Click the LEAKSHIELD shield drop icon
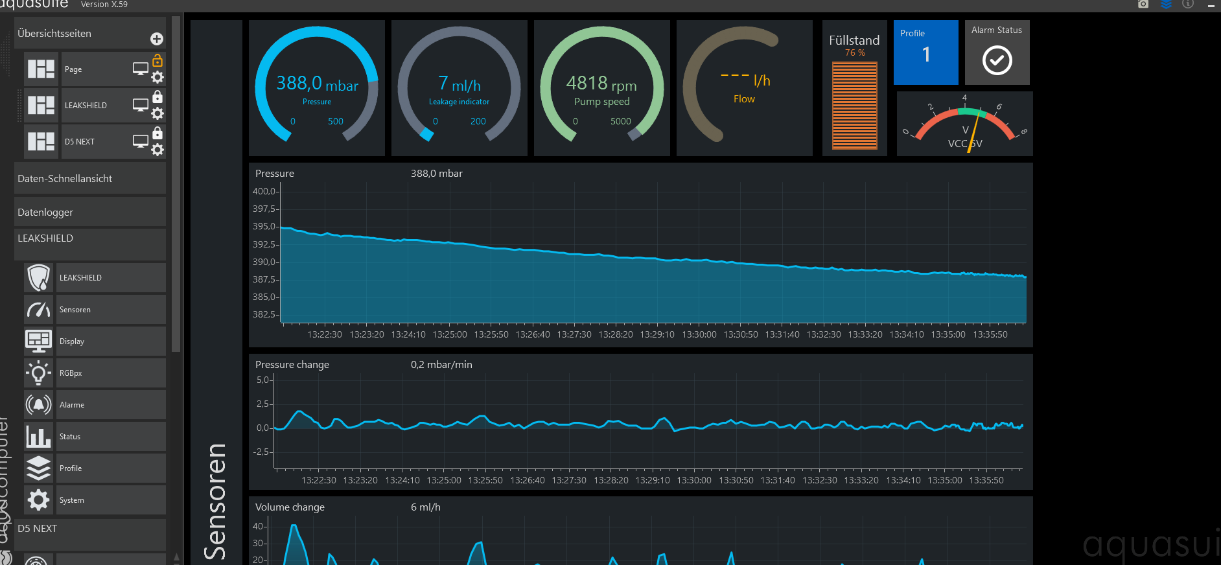This screenshot has height=565, width=1221. pyautogui.click(x=39, y=278)
